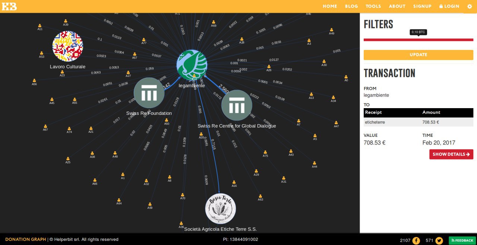Open the LOGIN link
The width and height of the screenshot is (477, 245).
click(449, 6)
